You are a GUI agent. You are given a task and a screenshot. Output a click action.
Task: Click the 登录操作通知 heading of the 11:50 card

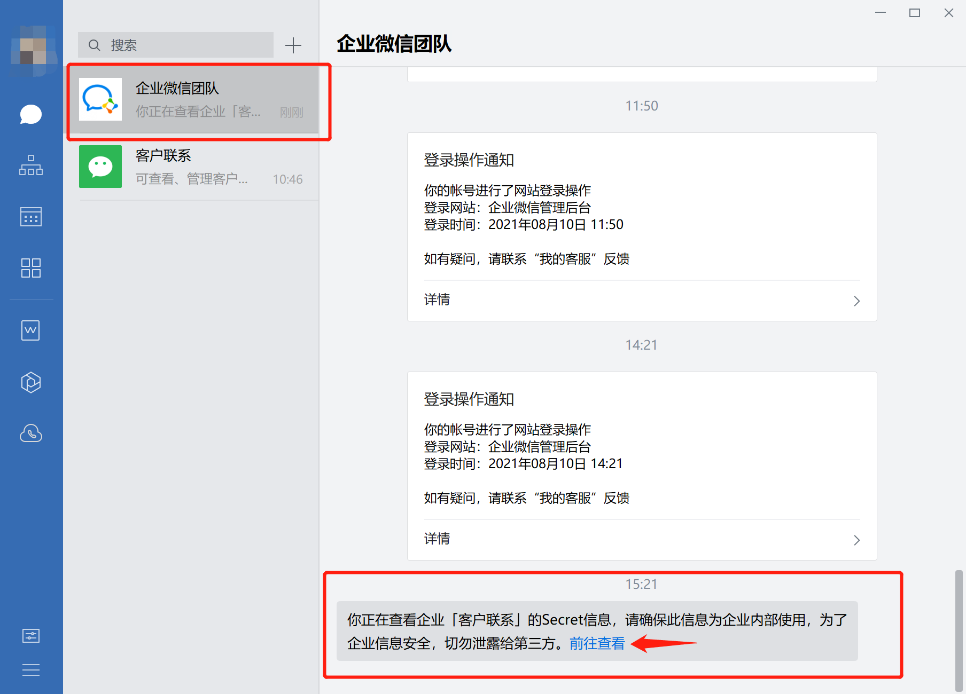469,160
